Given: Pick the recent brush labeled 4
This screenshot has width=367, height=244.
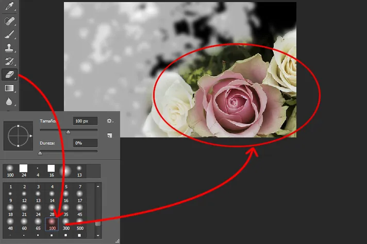Looking at the screenshot, I should (x=38, y=171).
